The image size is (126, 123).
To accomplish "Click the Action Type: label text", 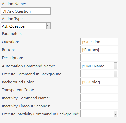I will [x=13, y=19].
